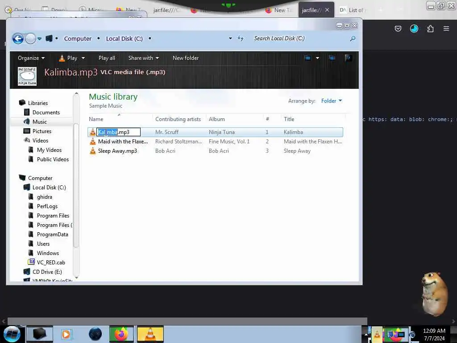457x343 pixels.
Task: Select the Maid with the Flaxen file
Action: click(123, 142)
